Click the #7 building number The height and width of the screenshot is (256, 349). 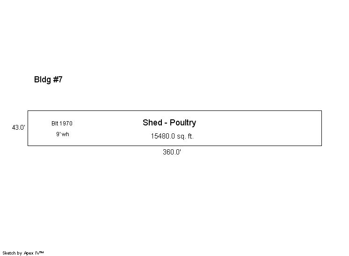58,80
